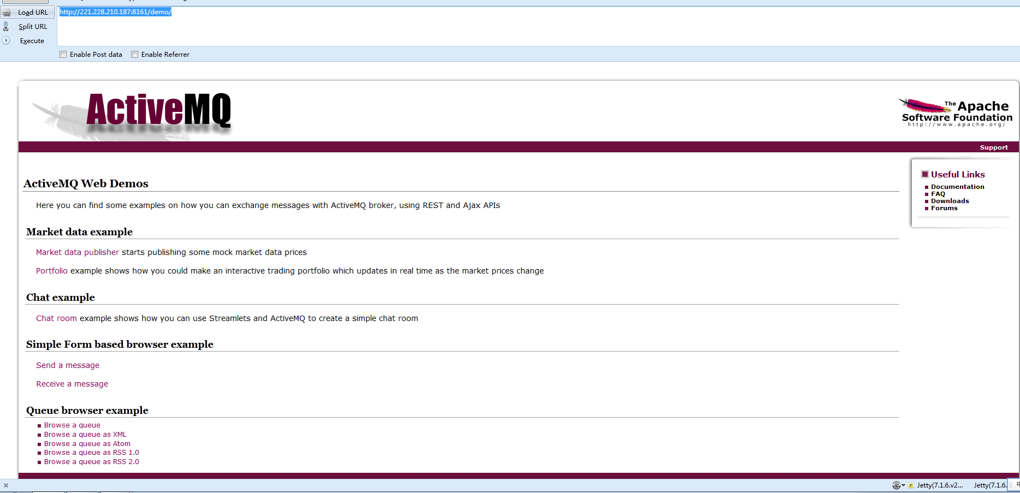Open the Downloads link
Image resolution: width=1020 pixels, height=493 pixels.
[950, 201]
